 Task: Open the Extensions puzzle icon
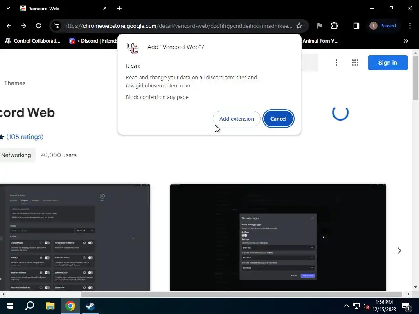click(335, 26)
